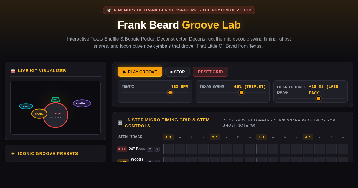Click the Iconic Groove Presets heading
This screenshot has height=188, width=358.
click(48, 153)
